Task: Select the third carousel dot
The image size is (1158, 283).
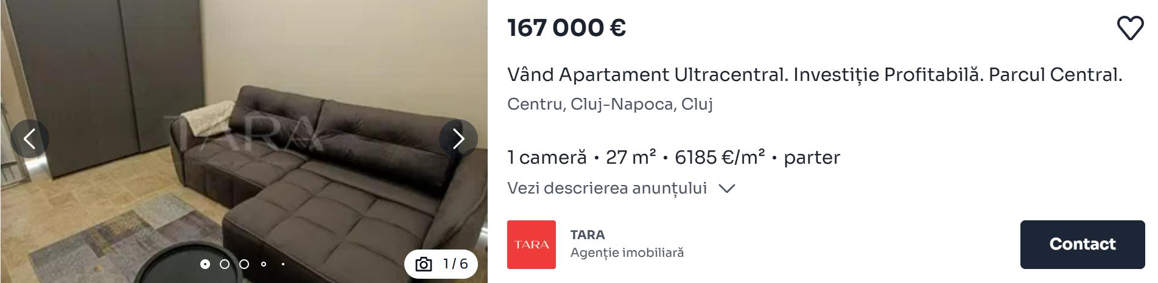Action: click(244, 264)
